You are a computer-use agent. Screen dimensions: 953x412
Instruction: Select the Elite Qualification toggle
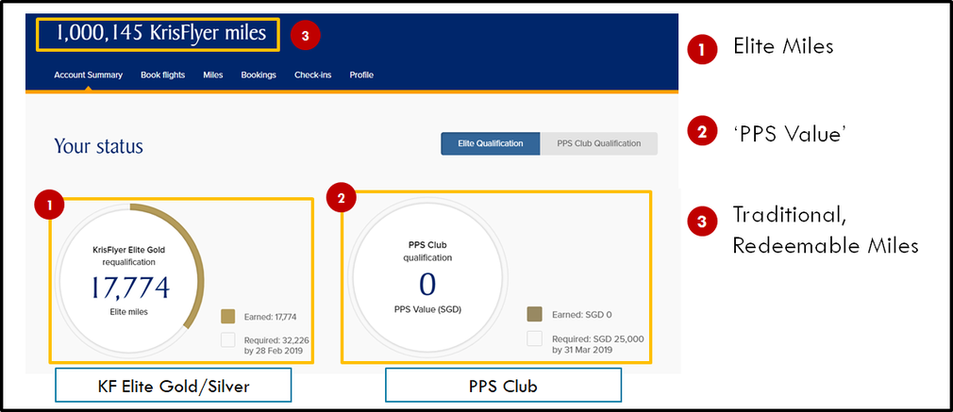[x=491, y=144]
